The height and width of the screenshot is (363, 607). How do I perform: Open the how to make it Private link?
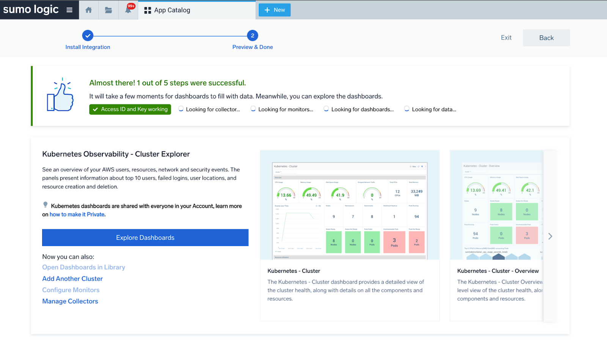77,215
